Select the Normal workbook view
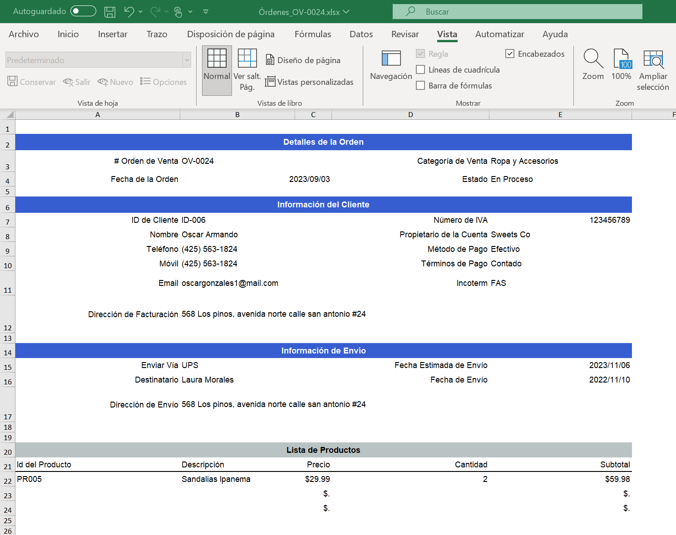This screenshot has width=676, height=535. (217, 70)
